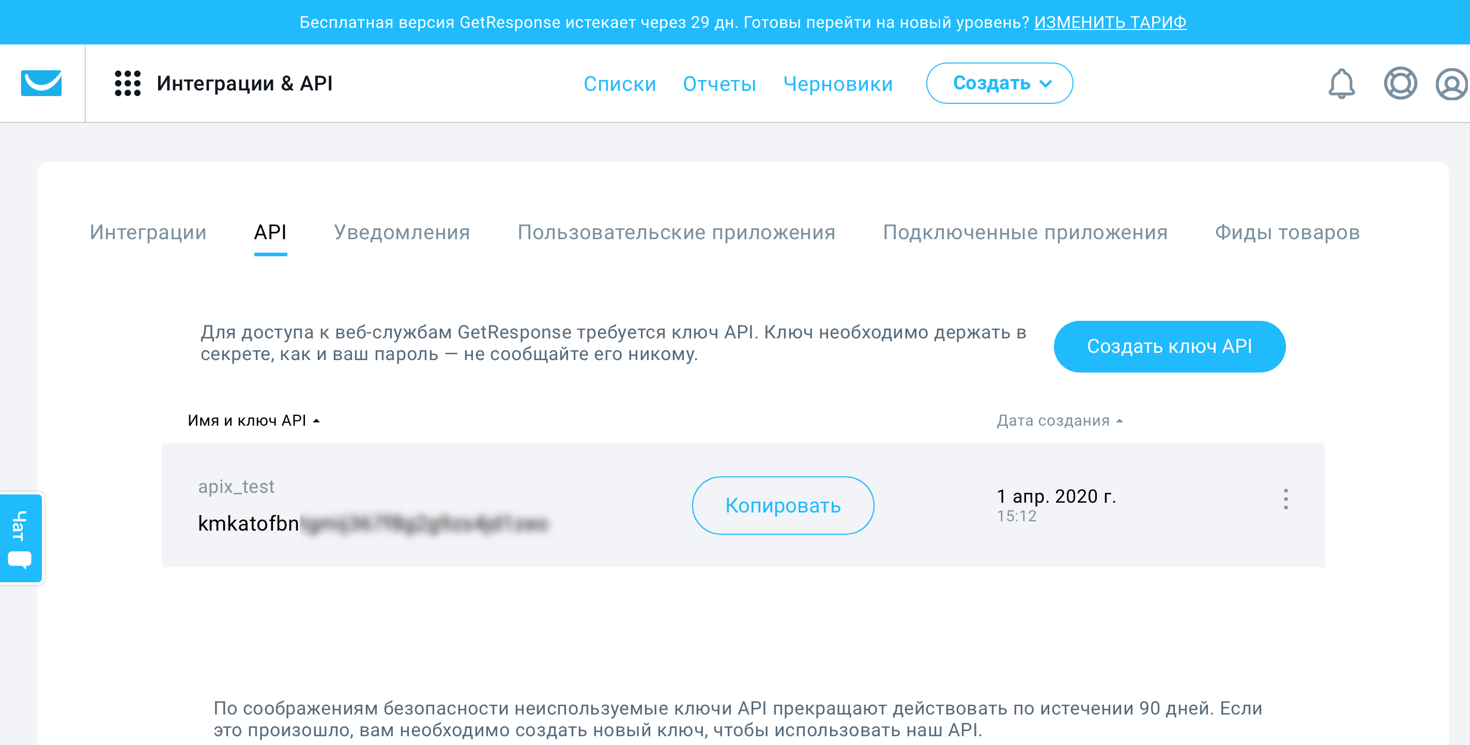The image size is (1470, 745).
Task: Open Пользовательские приложения tab
Action: pyautogui.click(x=676, y=232)
